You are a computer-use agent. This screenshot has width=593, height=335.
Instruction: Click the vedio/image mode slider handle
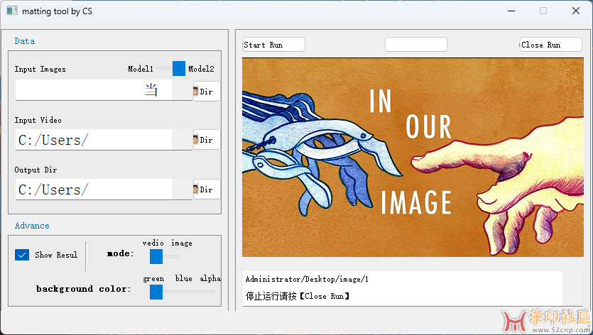tap(156, 256)
